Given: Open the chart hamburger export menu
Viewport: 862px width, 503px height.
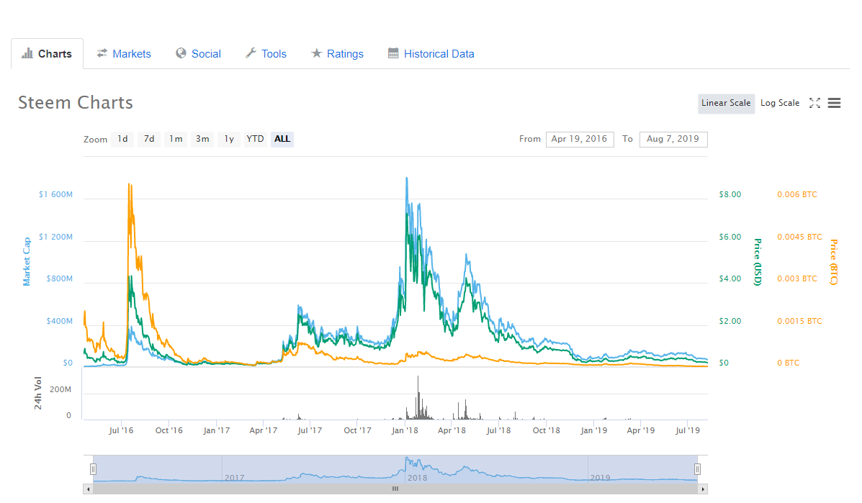Looking at the screenshot, I should click(834, 103).
